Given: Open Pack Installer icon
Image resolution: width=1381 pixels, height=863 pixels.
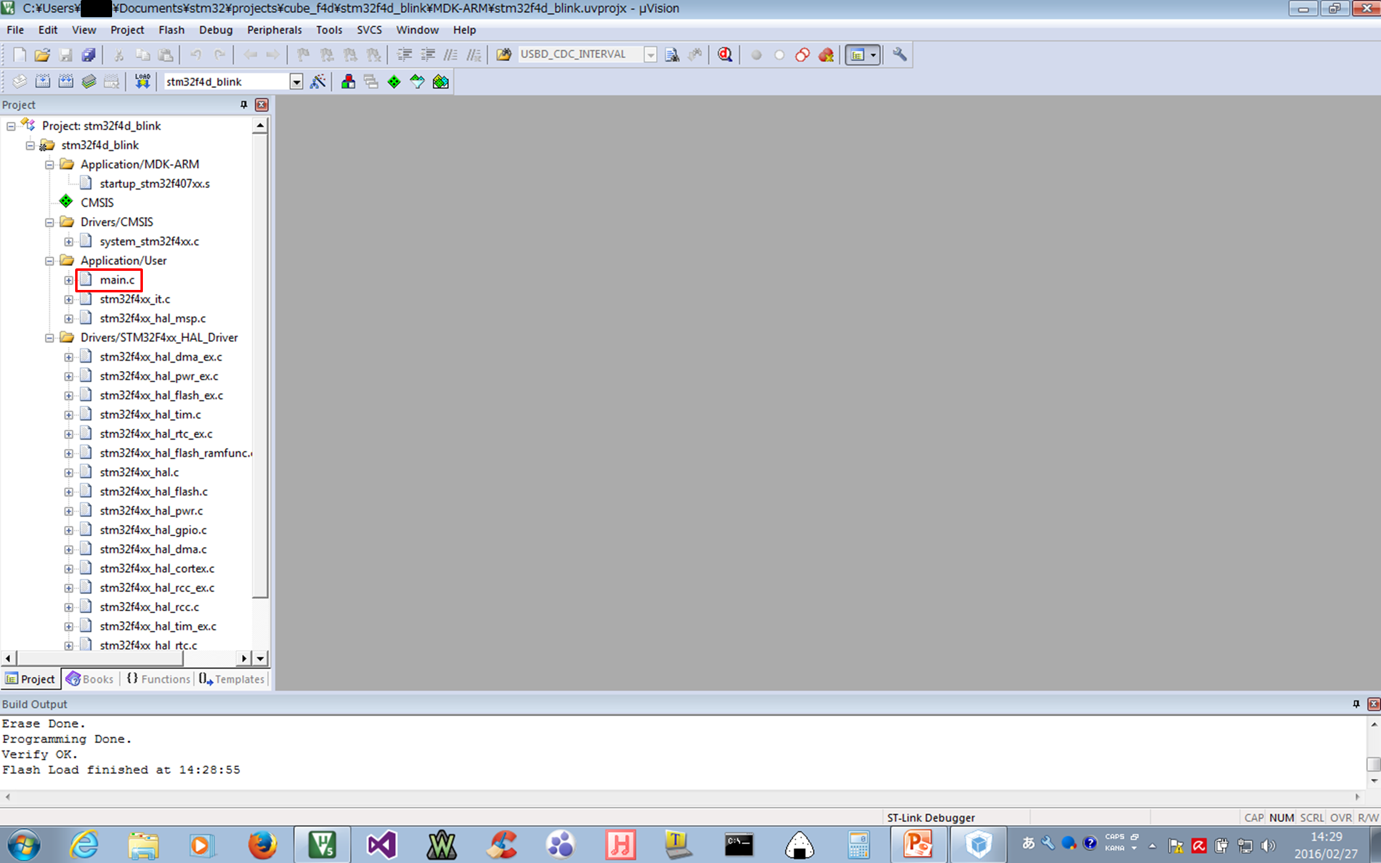Looking at the screenshot, I should pos(440,81).
